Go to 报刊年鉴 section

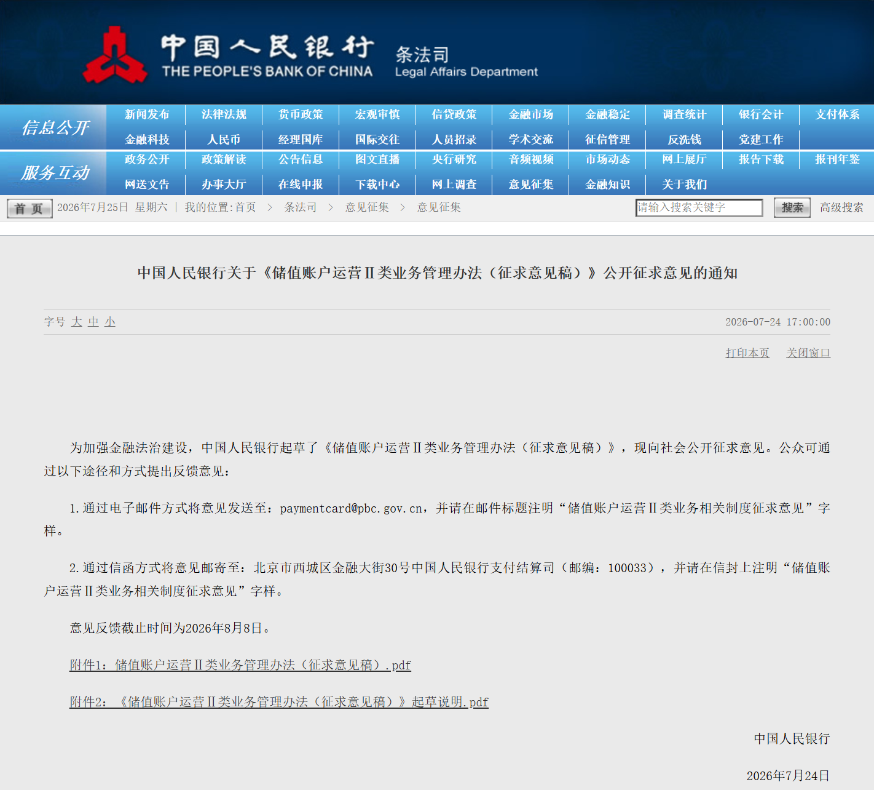click(837, 159)
